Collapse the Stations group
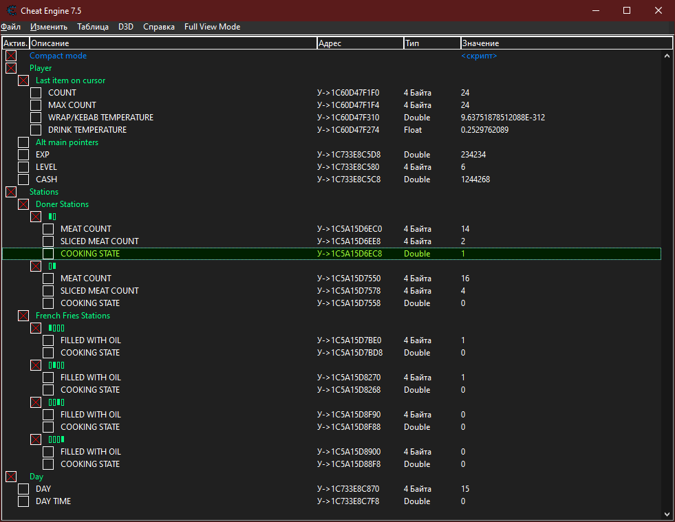Image resolution: width=675 pixels, height=522 pixels. click(11, 192)
